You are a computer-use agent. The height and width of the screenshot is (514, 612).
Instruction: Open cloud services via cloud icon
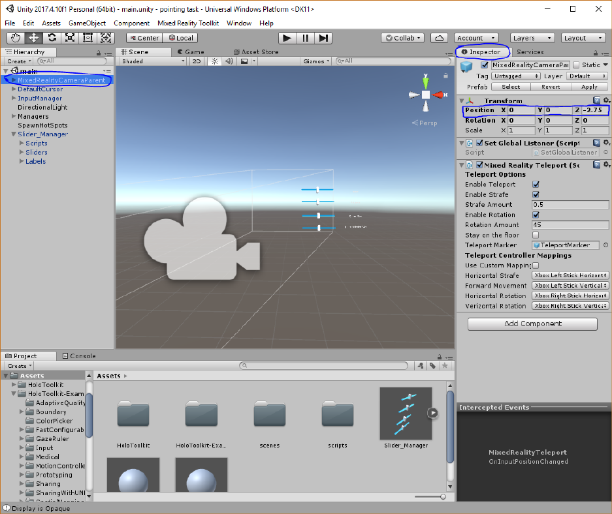coord(440,38)
